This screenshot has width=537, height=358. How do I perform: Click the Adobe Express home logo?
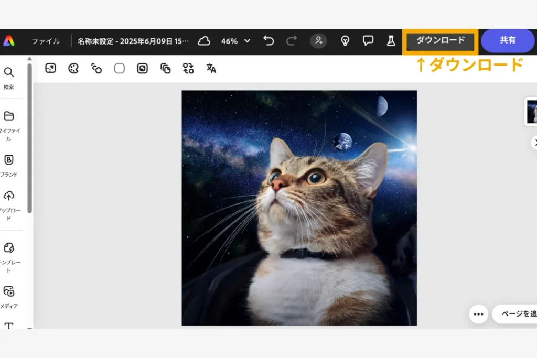[9, 41]
